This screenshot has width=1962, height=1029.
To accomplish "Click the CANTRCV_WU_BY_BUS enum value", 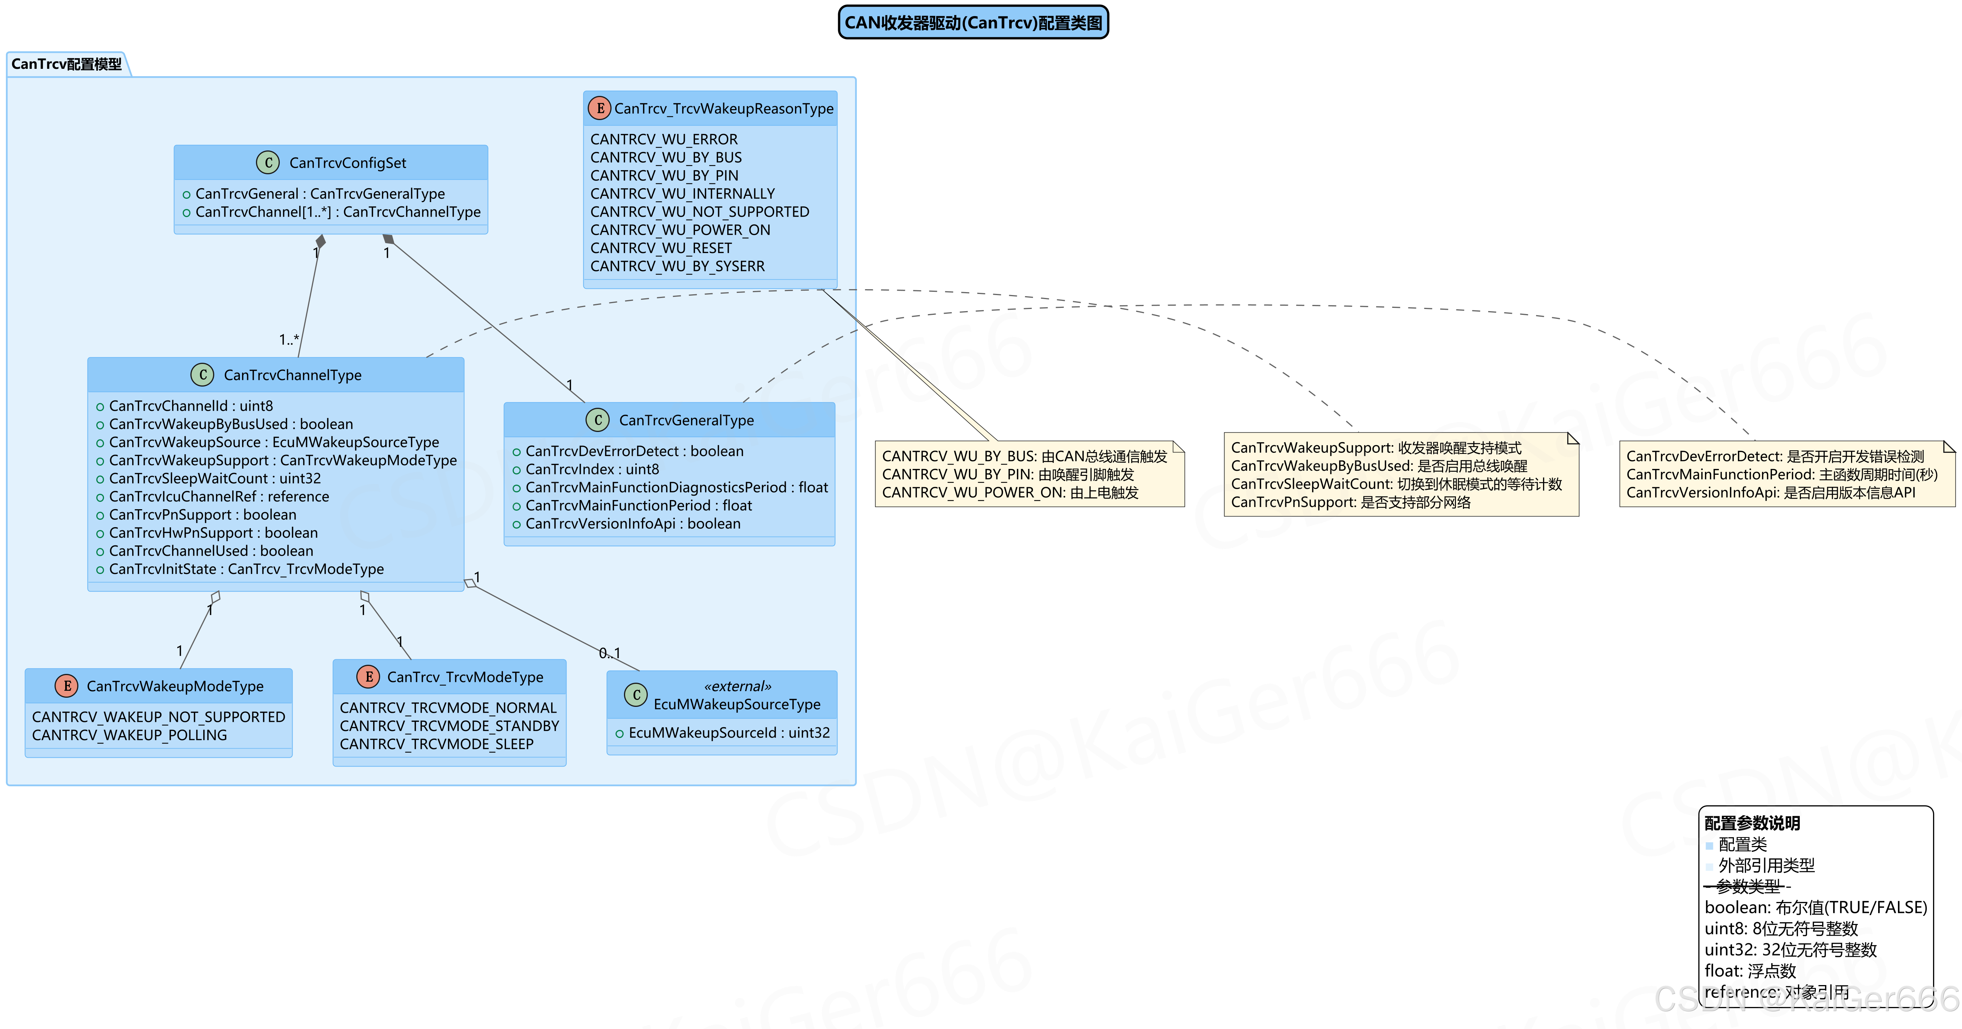I will [666, 158].
